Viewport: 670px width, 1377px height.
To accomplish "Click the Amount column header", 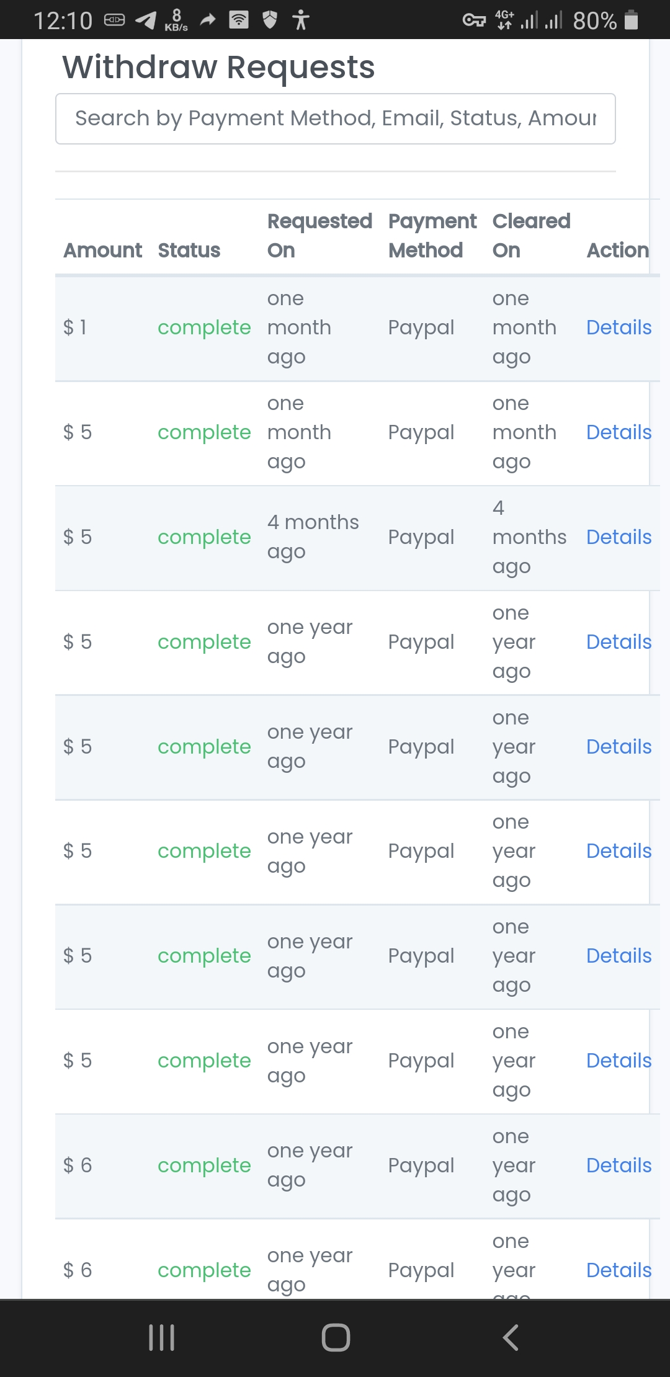I will (103, 251).
